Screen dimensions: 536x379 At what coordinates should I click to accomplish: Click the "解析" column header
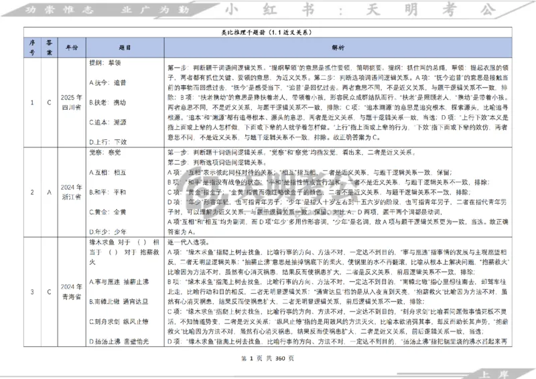[338, 48]
